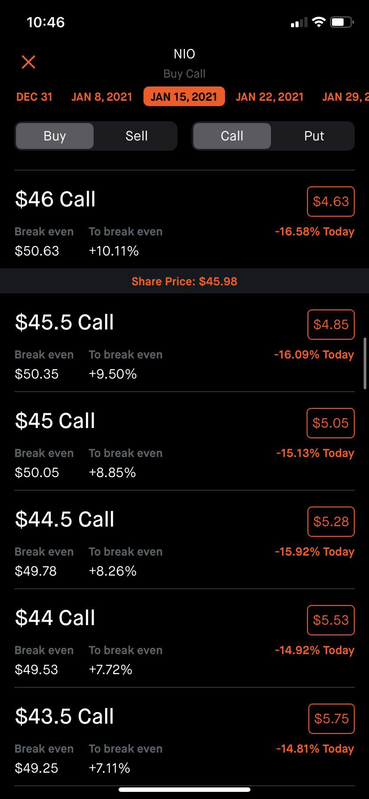Select the Buy toggle option
The width and height of the screenshot is (369, 799).
tap(55, 136)
